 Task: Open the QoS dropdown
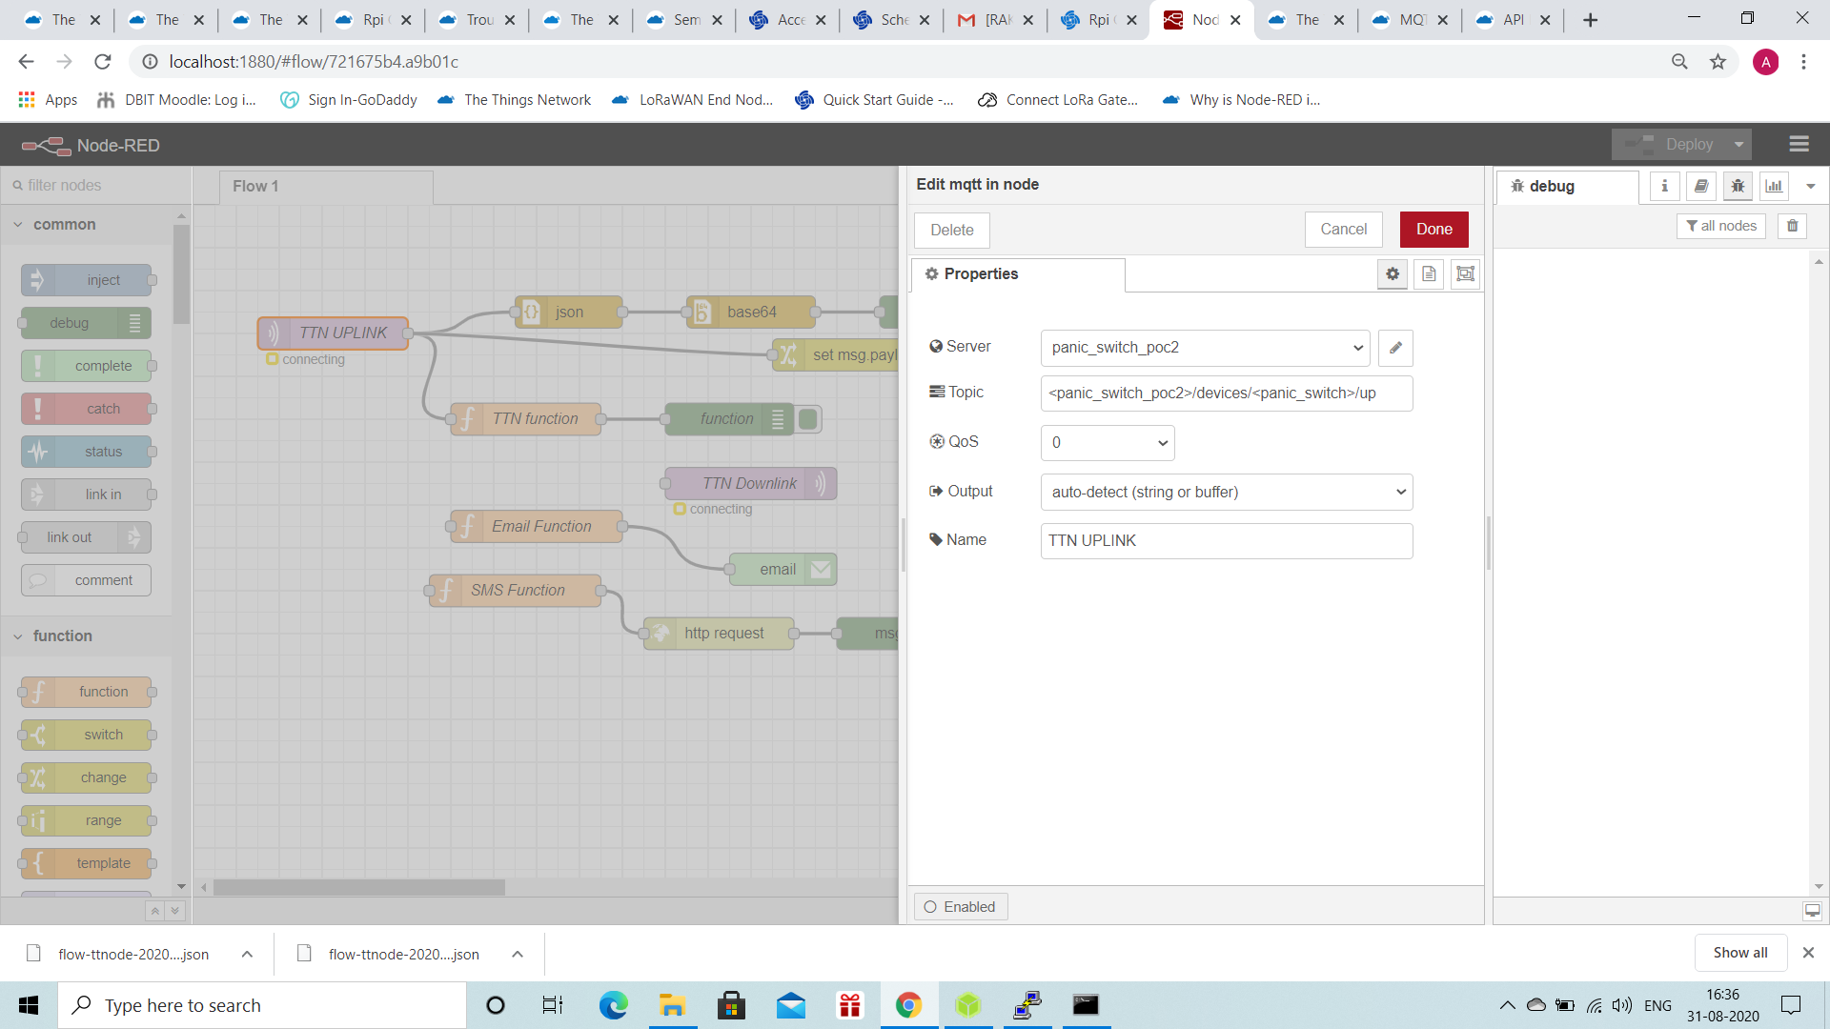pos(1108,443)
